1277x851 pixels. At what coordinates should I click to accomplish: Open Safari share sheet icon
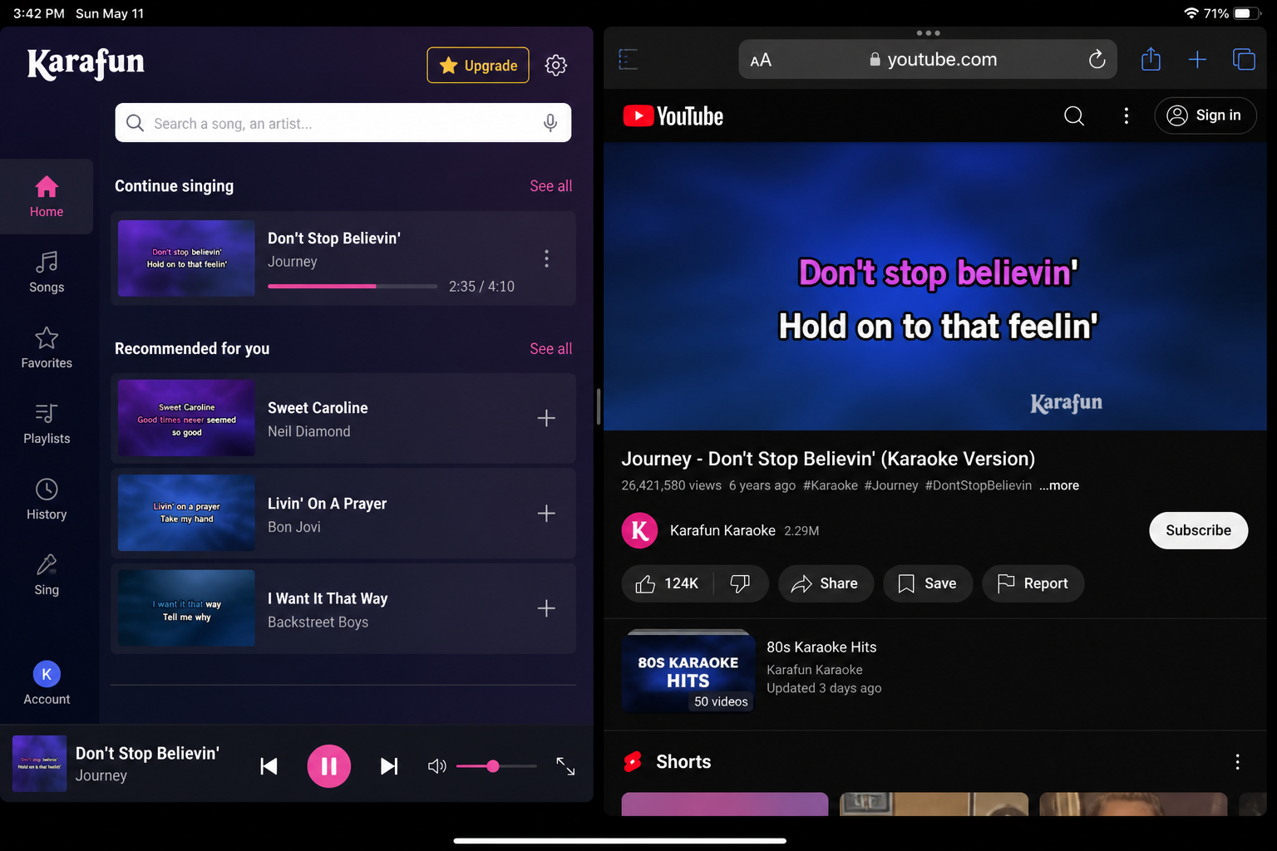pyautogui.click(x=1151, y=59)
